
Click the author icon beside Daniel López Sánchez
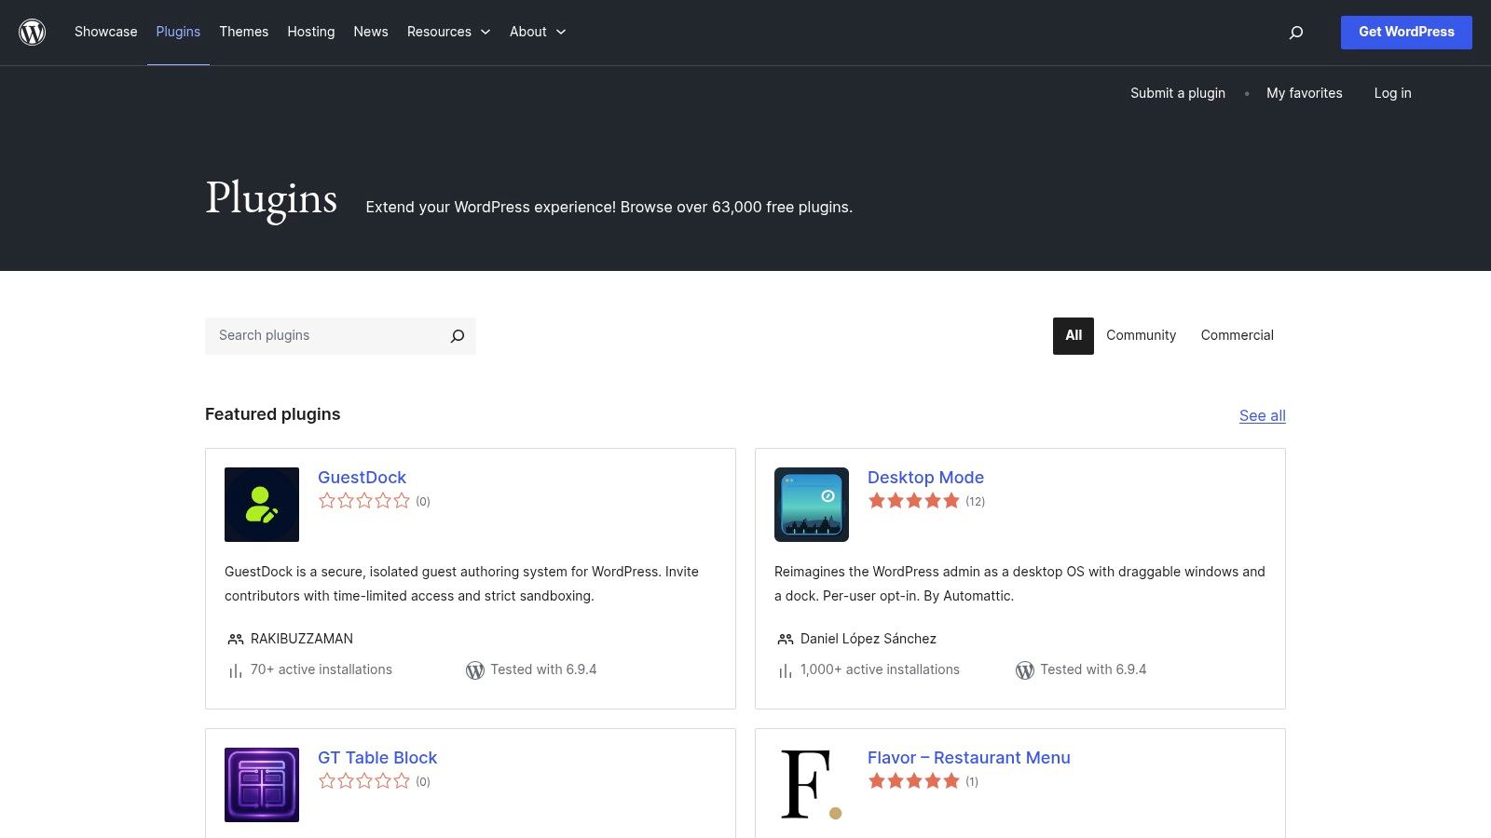[786, 639]
